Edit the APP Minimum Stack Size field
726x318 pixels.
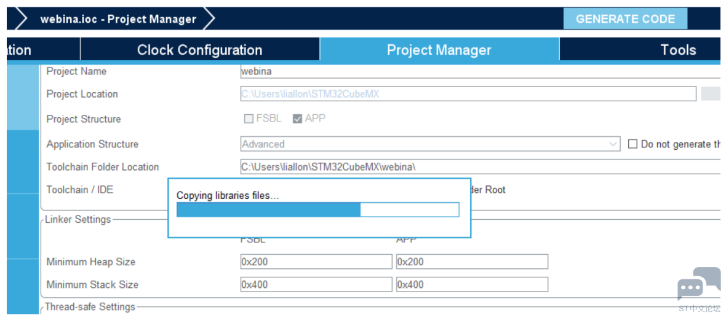tap(473, 284)
